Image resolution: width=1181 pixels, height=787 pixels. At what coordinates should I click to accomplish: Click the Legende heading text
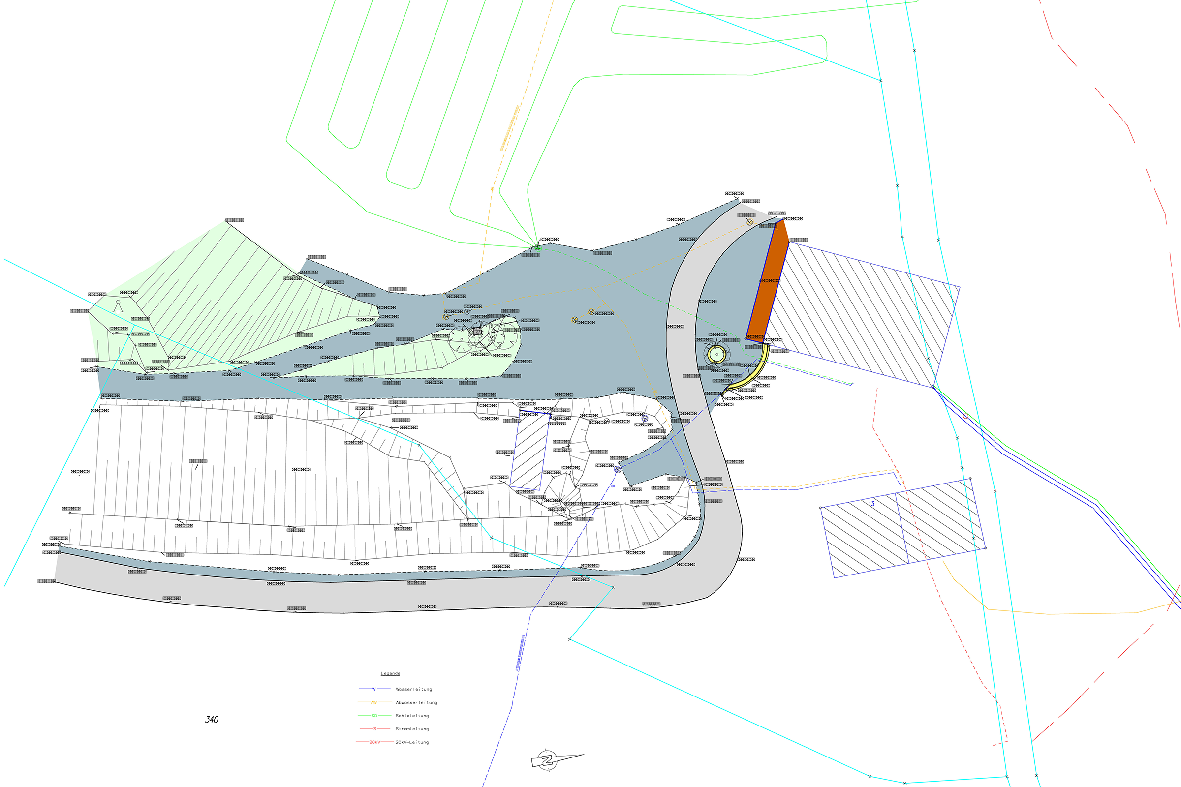[x=390, y=673]
